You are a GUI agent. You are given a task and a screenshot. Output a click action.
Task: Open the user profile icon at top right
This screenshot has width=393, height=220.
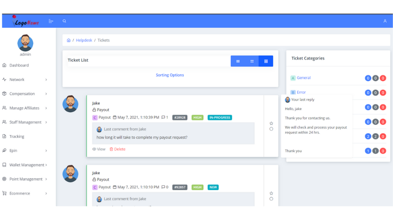385,21
